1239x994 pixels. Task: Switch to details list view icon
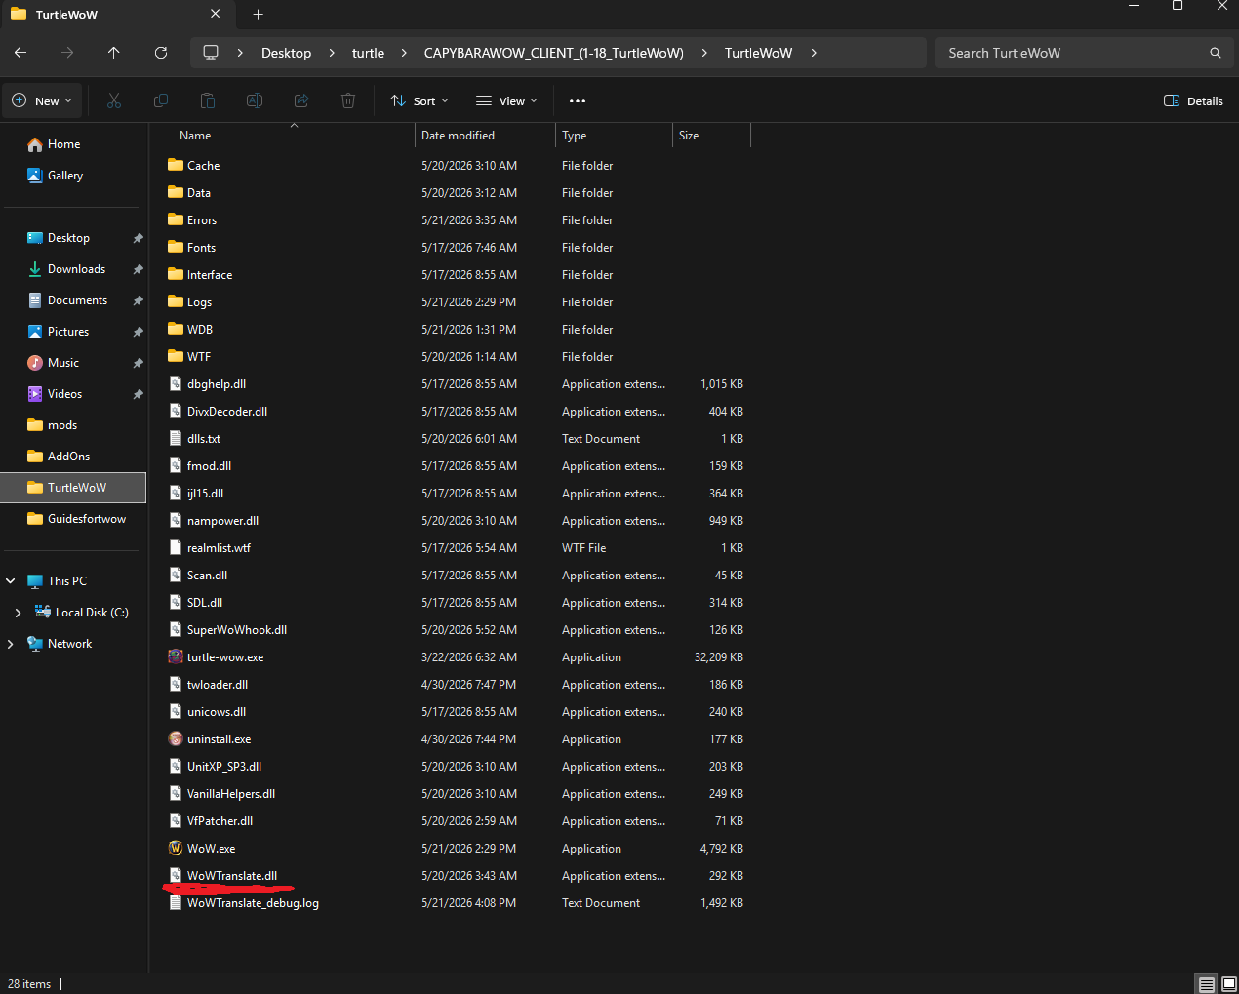pyautogui.click(x=1207, y=984)
